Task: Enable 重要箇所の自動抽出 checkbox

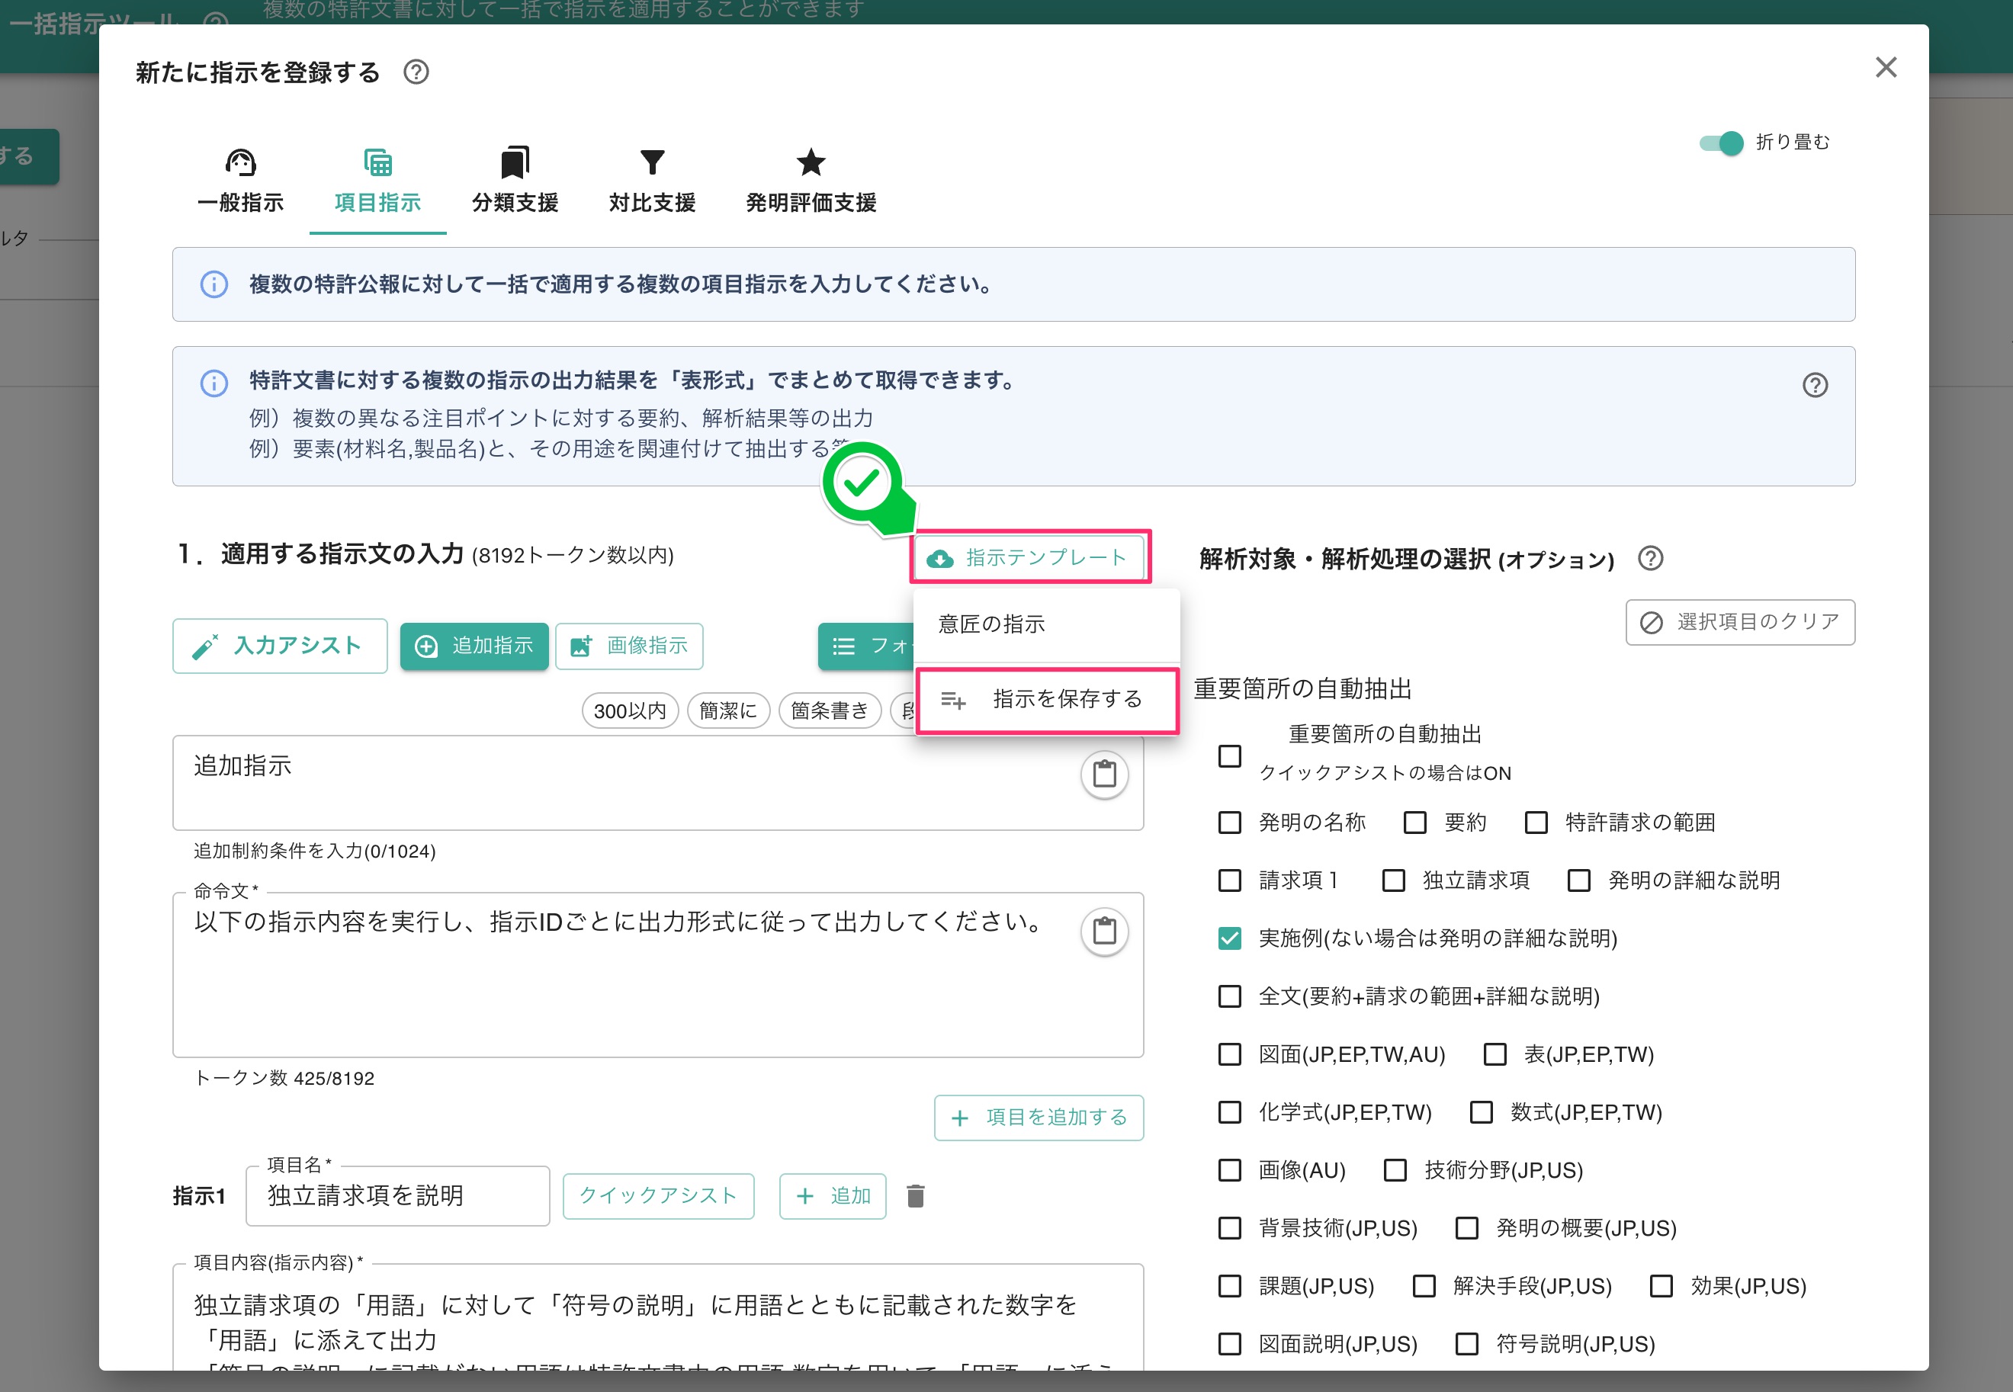Action: pos(1230,755)
